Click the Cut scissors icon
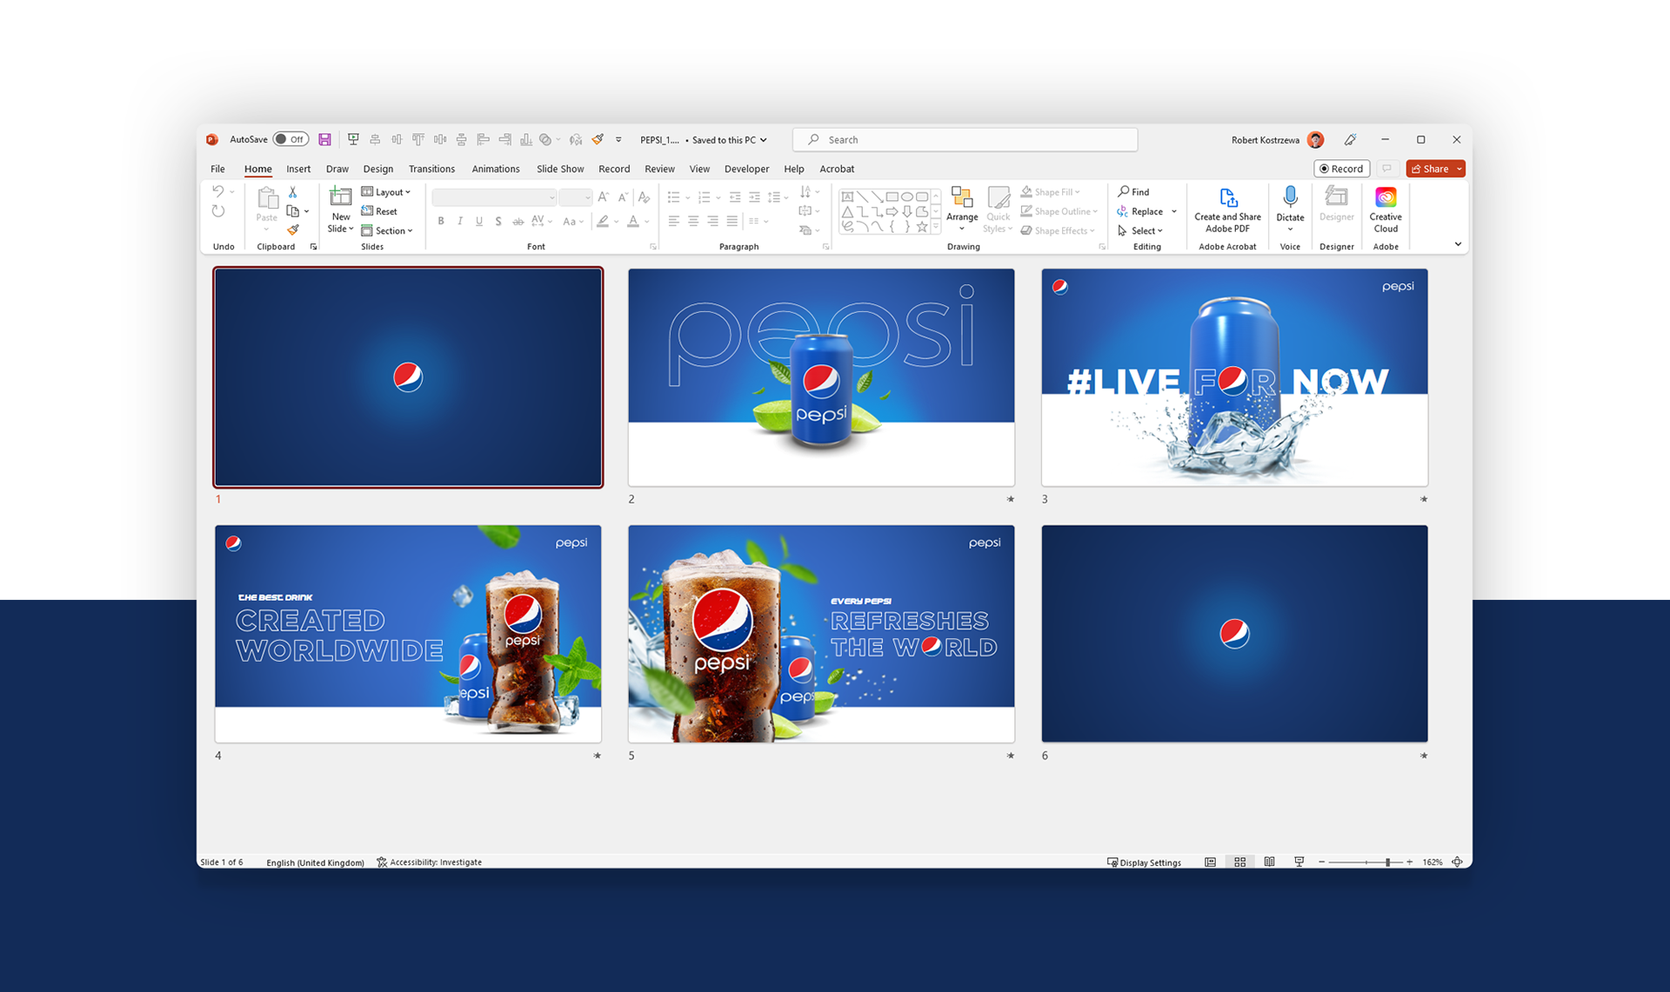 click(x=293, y=192)
